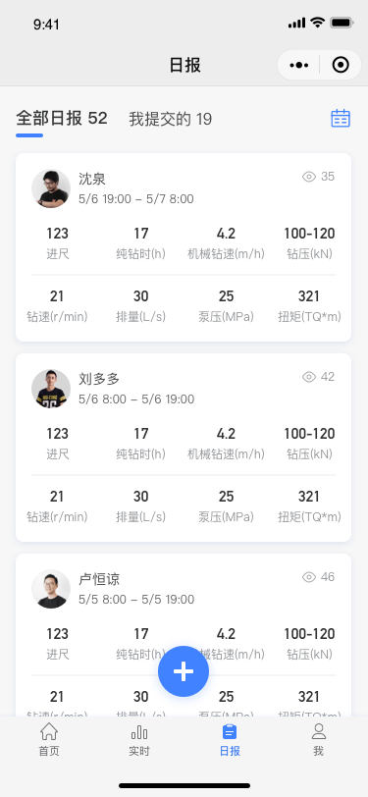The height and width of the screenshot is (797, 368).
Task: Tap the eye view count on 卢恒谅's report
Action: [318, 577]
